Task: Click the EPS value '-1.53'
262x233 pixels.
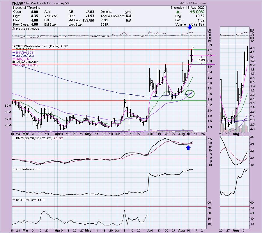Action: pos(90,16)
